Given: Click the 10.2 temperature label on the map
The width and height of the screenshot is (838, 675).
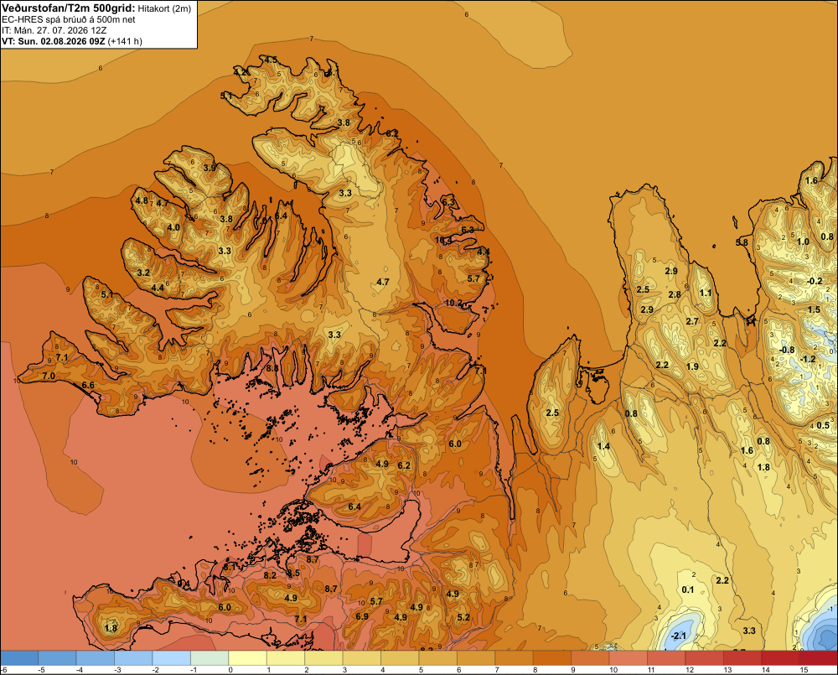Looking at the screenshot, I should 453,303.
